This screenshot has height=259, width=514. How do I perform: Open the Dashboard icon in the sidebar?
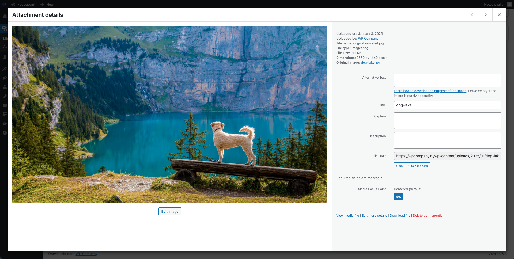click(x=5, y=16)
